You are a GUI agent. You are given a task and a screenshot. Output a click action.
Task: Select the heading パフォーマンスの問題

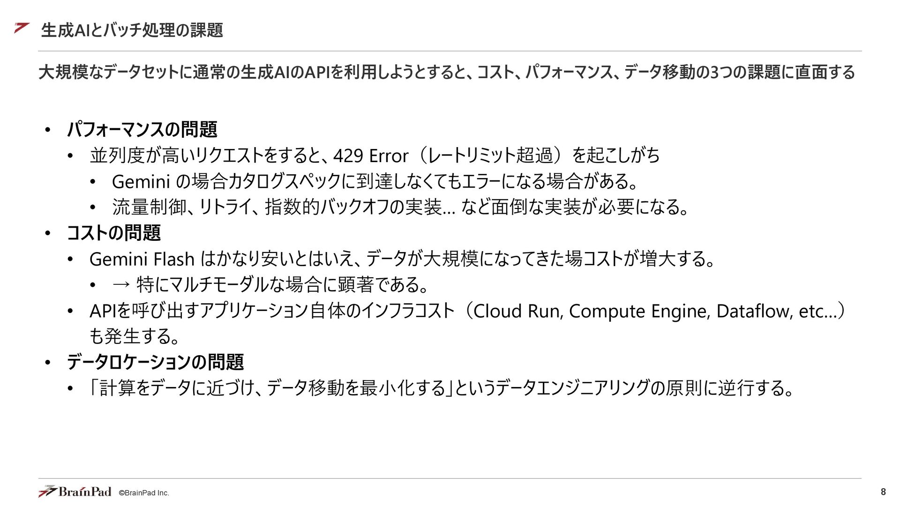click(x=142, y=130)
